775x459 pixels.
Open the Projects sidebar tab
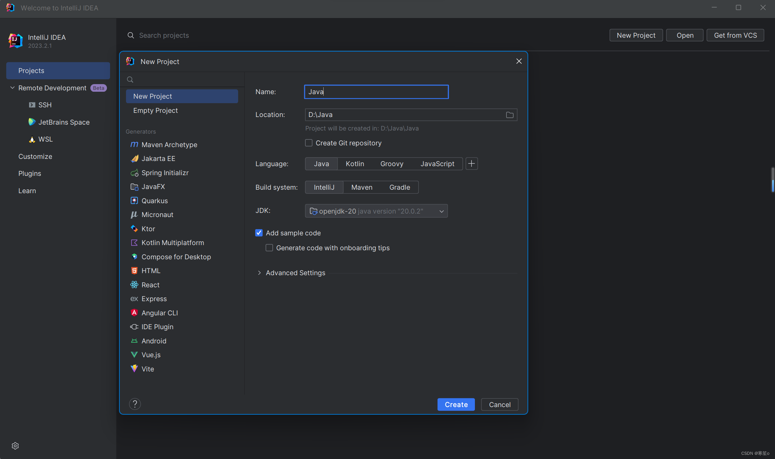coord(58,71)
